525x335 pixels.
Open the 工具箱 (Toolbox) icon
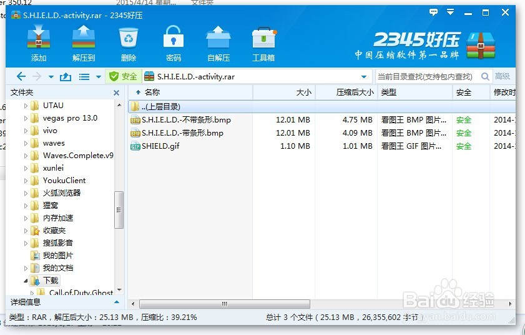[263, 43]
